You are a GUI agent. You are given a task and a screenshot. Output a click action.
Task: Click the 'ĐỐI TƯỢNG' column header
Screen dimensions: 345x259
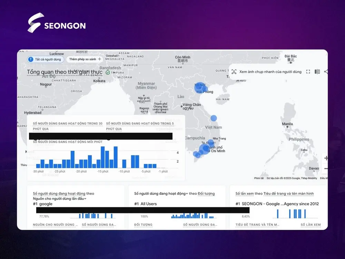click(143, 225)
